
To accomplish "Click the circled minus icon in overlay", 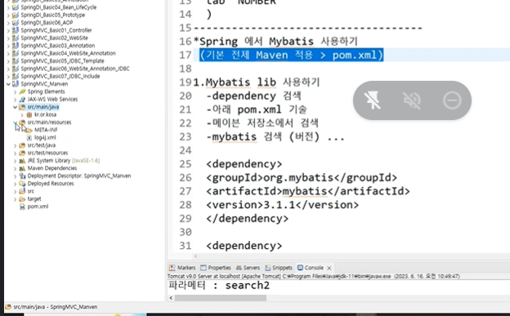I will click(x=452, y=100).
